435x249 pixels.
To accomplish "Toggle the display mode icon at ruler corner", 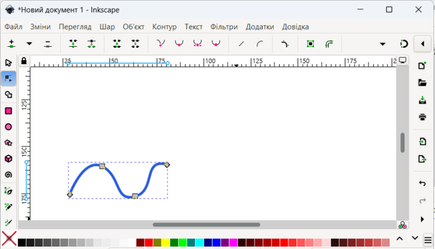I will [x=403, y=60].
